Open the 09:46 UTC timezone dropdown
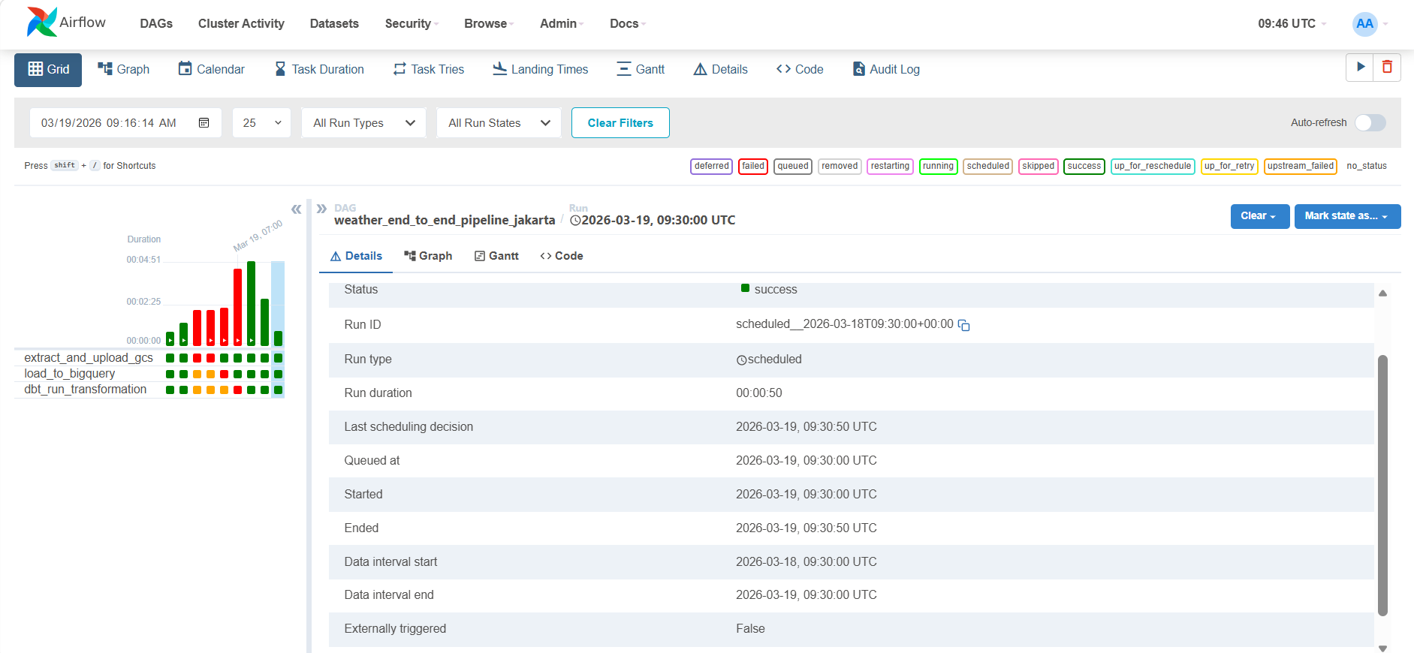This screenshot has width=1414, height=653. tap(1292, 23)
